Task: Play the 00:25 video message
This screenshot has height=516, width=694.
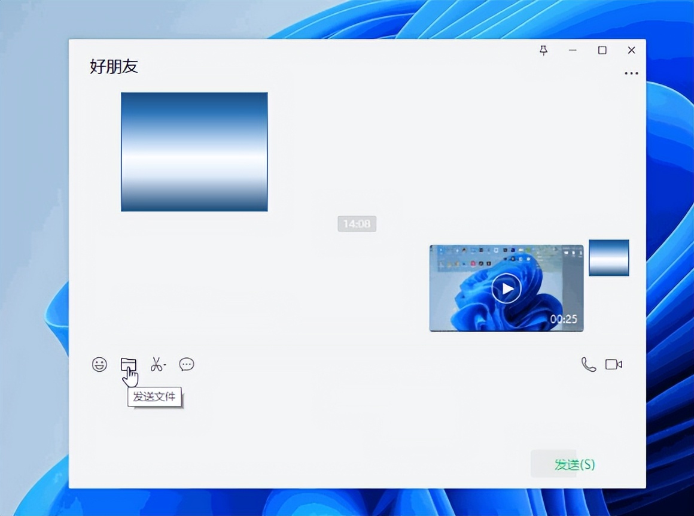Action: coord(506,288)
